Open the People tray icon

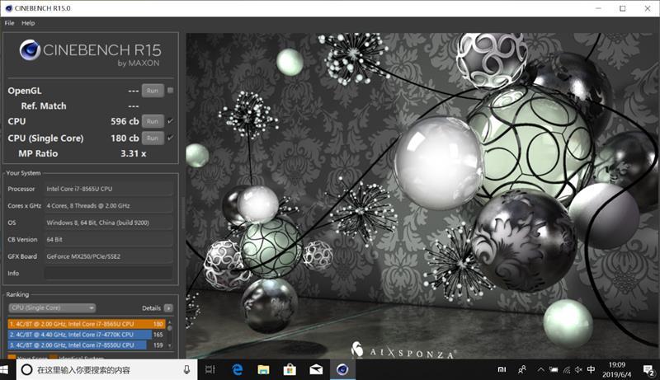[522, 369]
